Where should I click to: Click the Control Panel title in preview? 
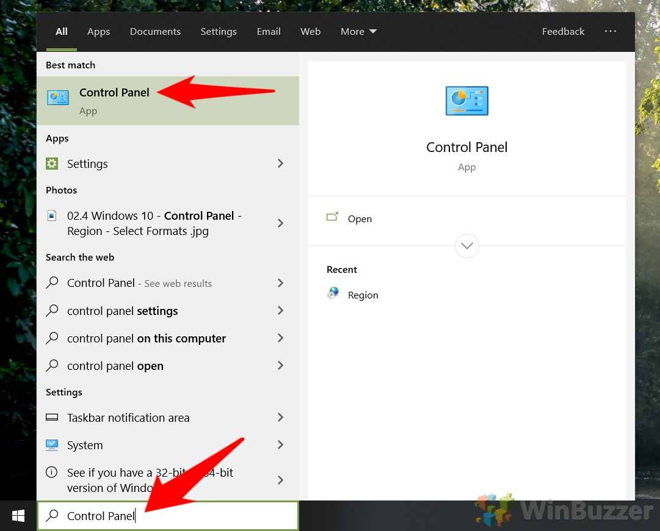[x=467, y=147]
